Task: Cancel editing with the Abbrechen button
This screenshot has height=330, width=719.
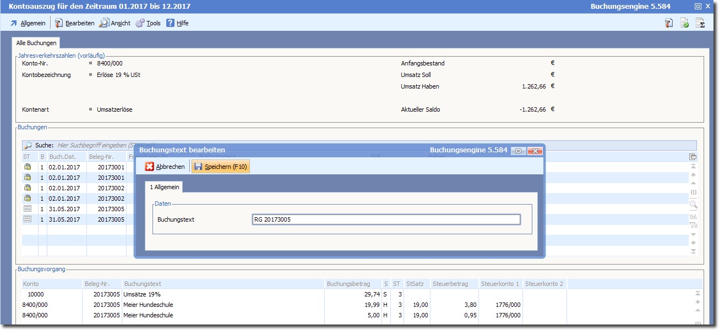Action: 165,167
